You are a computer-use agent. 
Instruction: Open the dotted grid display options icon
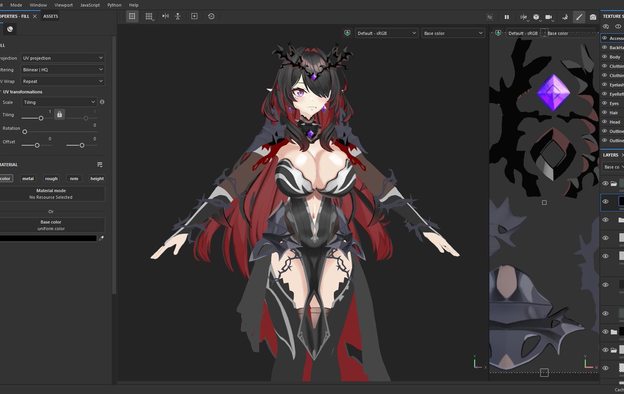point(150,16)
